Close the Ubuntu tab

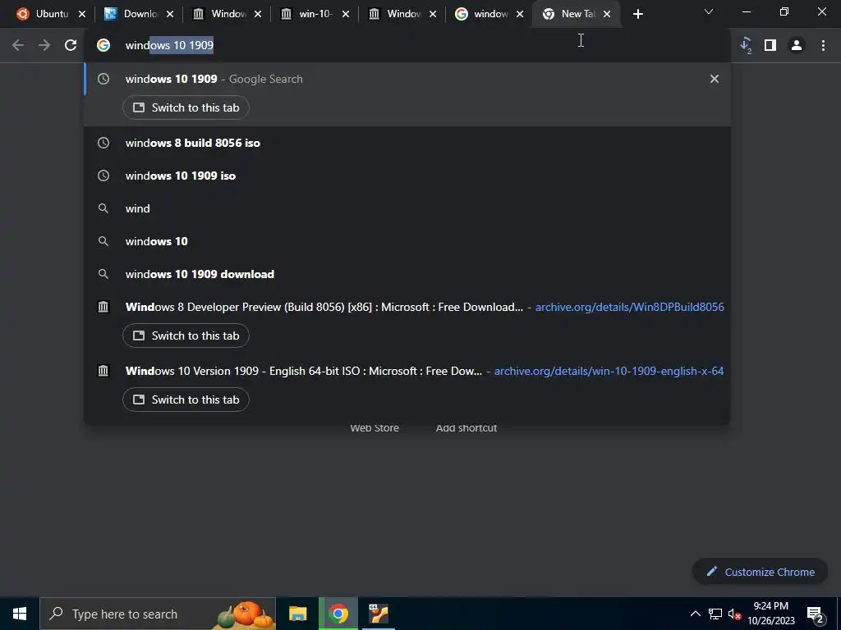[x=82, y=15]
